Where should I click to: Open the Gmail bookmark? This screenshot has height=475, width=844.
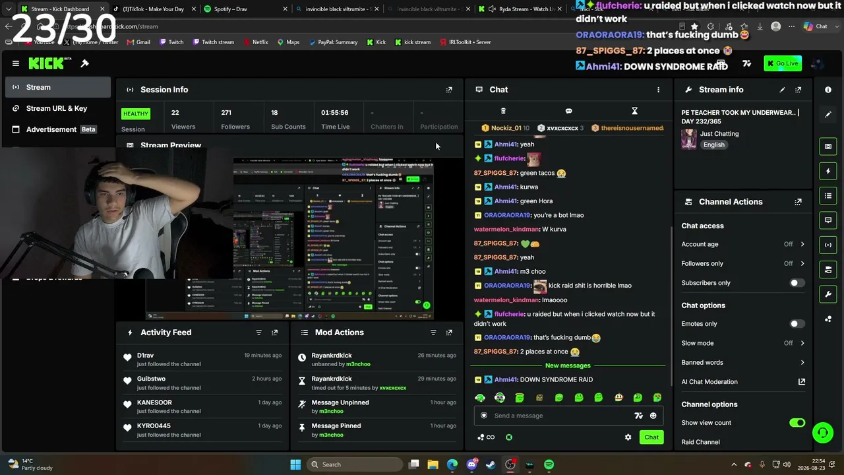(138, 42)
